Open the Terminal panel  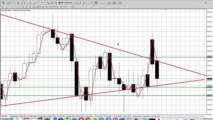26,3
